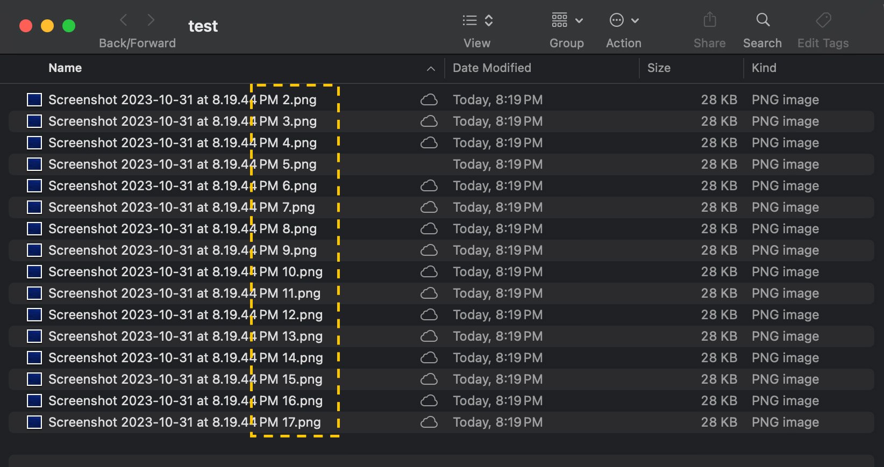
Task: Sort by the Kind column header
Action: (x=764, y=68)
